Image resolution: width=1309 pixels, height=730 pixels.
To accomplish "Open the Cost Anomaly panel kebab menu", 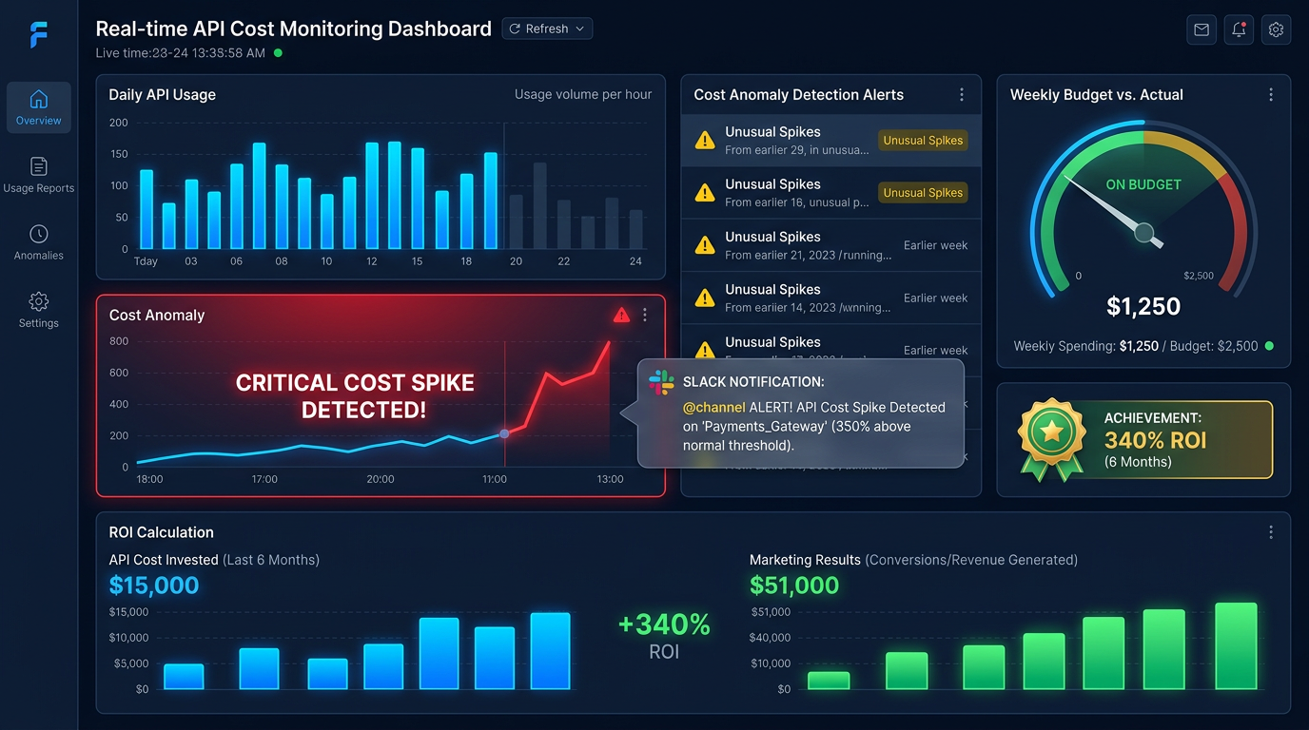I will 645,315.
